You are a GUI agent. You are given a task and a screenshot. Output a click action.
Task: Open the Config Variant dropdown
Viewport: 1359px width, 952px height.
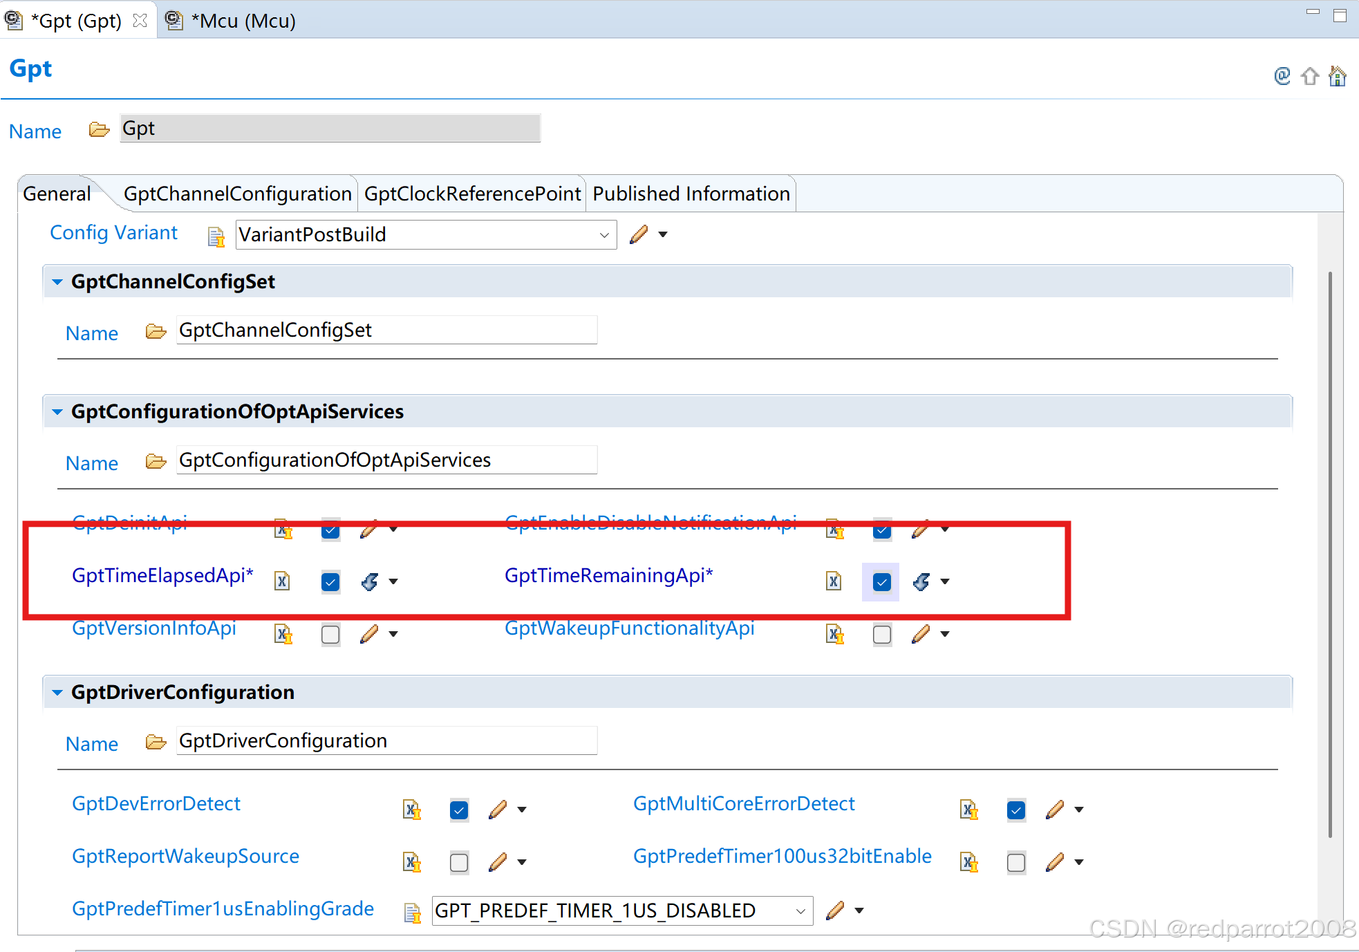pos(604,235)
